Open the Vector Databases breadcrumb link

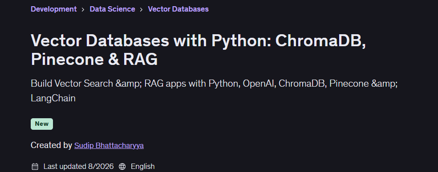tap(178, 9)
